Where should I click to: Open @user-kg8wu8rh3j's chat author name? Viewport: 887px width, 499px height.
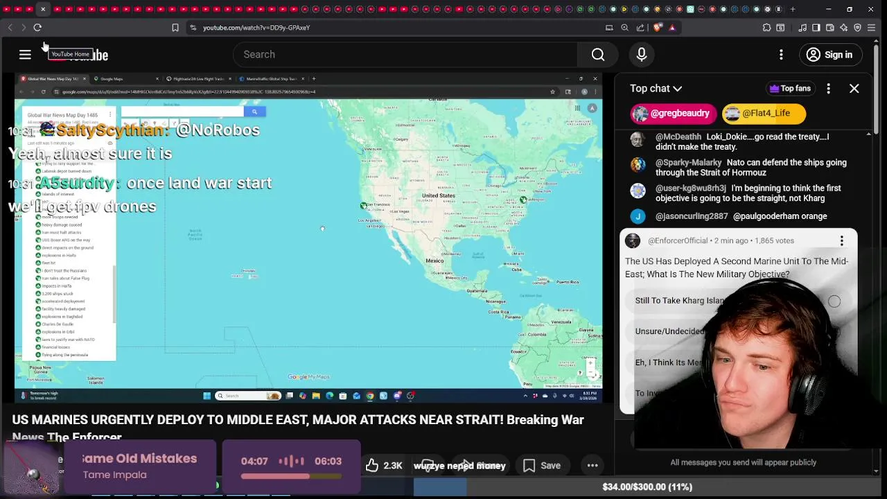click(x=691, y=189)
